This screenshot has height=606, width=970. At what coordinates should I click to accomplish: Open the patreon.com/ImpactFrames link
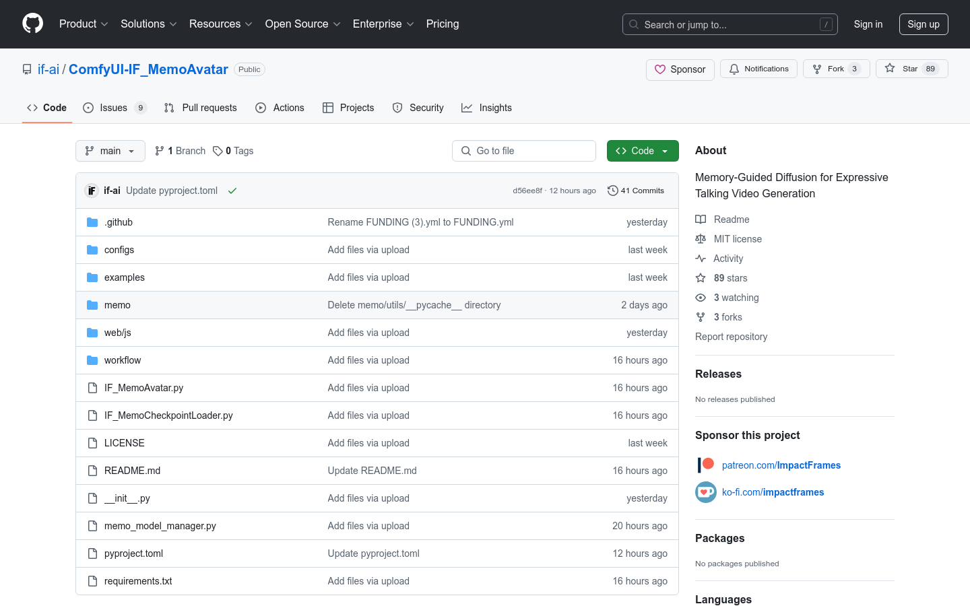click(x=781, y=465)
